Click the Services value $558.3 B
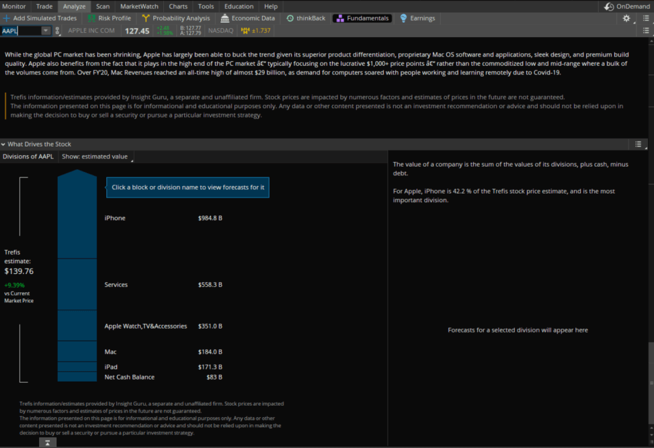Screen dimensions: 654x448 coord(210,285)
